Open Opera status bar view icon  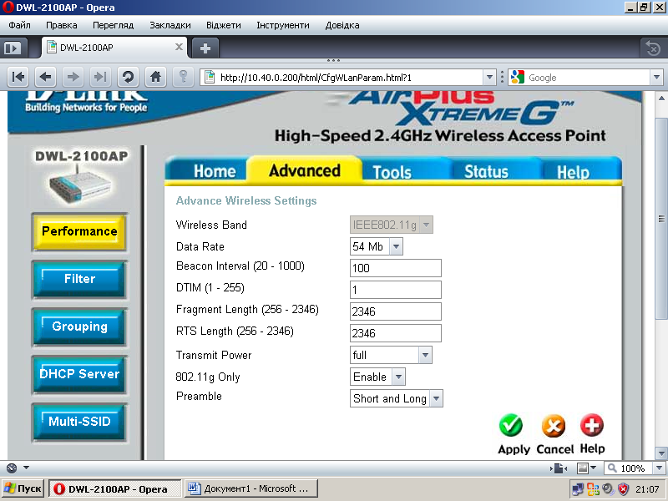[x=12, y=468]
